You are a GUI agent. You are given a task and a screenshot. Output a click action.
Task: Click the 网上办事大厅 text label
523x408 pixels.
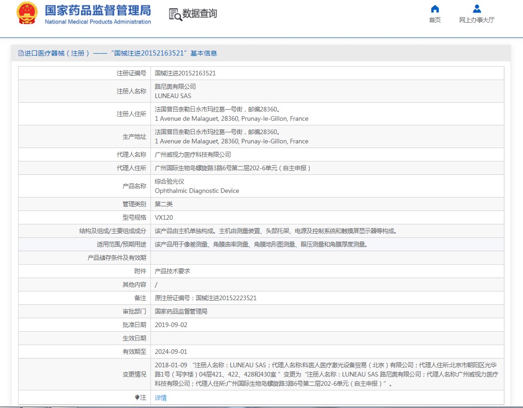477,20
